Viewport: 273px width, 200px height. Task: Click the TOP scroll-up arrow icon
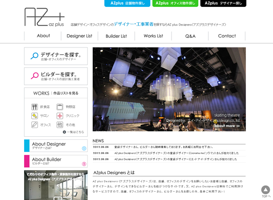265,190
